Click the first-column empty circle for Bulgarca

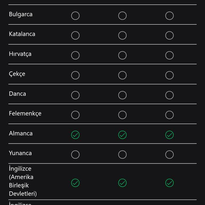[75, 16]
